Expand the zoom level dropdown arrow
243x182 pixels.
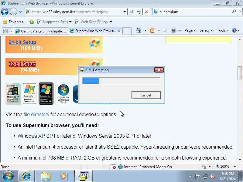[235, 167]
